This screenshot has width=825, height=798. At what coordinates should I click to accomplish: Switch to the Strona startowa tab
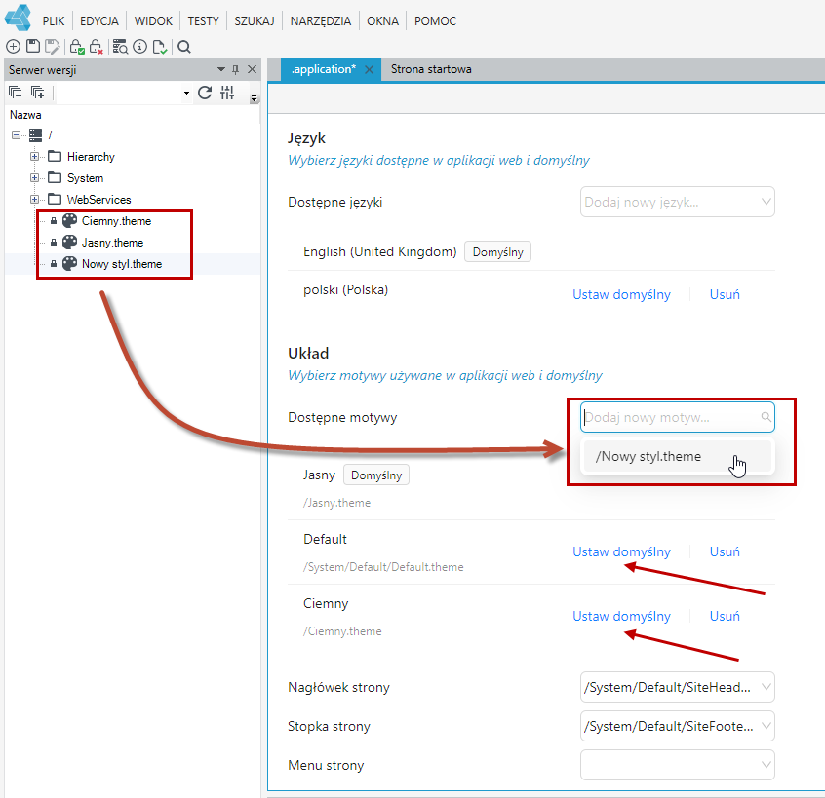pyautogui.click(x=431, y=69)
